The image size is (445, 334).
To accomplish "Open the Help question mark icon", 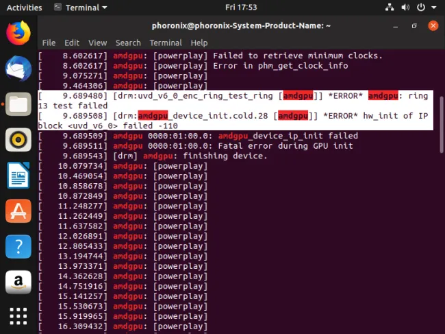I will point(18,246).
